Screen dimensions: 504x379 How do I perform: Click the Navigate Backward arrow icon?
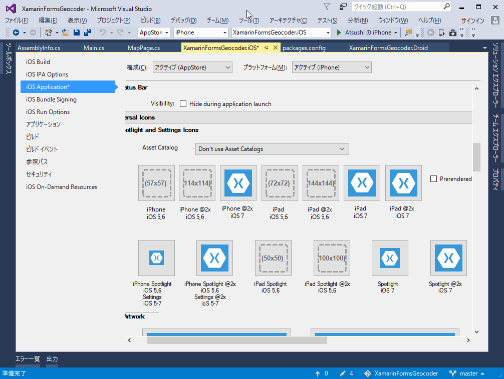(x=16, y=32)
